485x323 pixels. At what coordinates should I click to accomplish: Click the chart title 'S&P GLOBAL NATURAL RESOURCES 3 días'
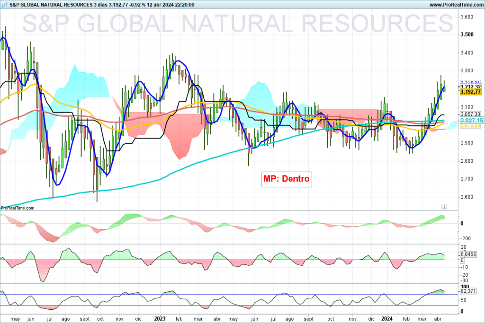58,5
